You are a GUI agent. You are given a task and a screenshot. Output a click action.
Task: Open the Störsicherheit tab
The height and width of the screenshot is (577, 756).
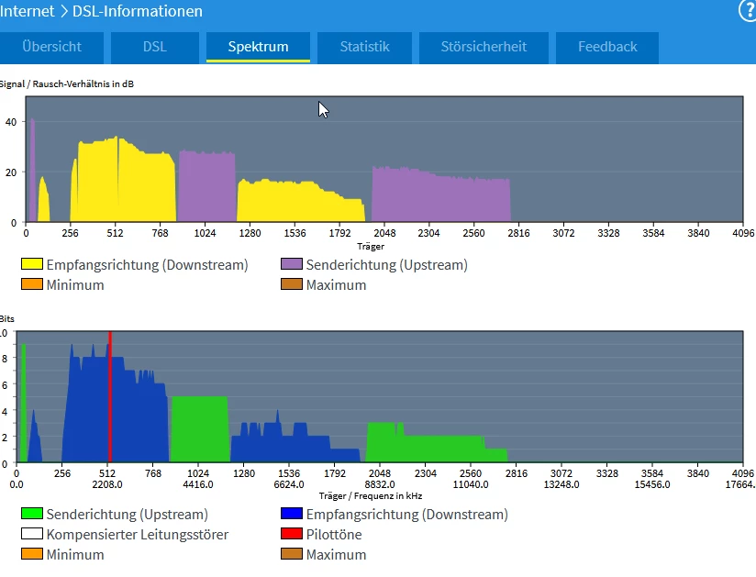pos(484,47)
